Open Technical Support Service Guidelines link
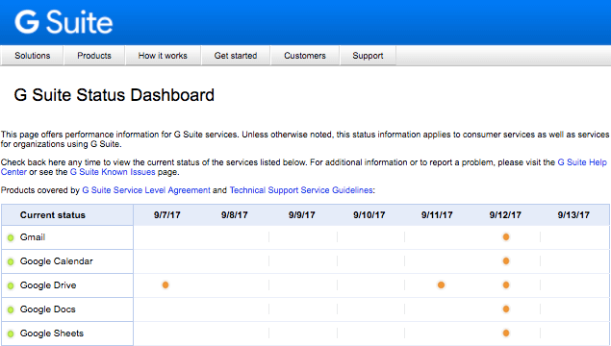 pyautogui.click(x=301, y=190)
